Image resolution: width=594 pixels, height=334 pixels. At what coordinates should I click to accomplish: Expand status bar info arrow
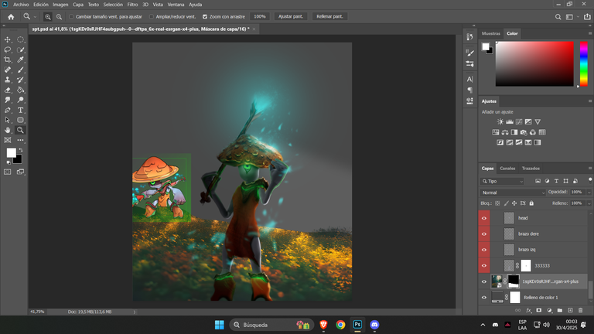pyautogui.click(x=135, y=312)
